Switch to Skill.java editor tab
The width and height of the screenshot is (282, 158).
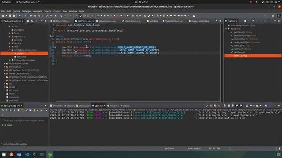tap(152, 21)
